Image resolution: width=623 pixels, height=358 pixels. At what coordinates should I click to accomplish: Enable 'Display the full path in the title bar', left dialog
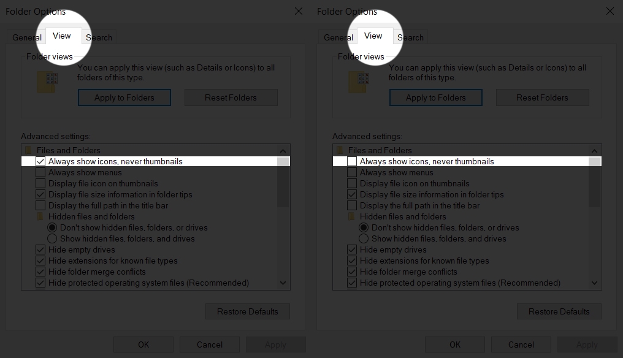coord(40,205)
